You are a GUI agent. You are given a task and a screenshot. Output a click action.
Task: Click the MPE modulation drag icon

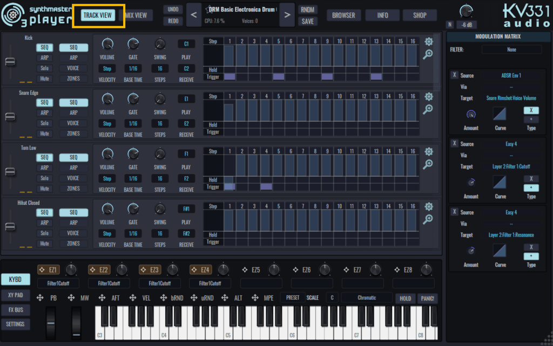click(255, 298)
